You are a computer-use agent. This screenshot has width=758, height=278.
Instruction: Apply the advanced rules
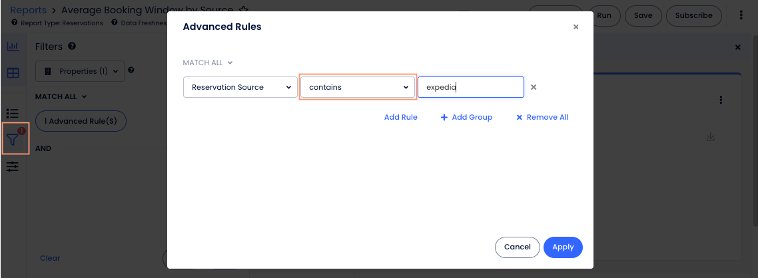point(563,247)
